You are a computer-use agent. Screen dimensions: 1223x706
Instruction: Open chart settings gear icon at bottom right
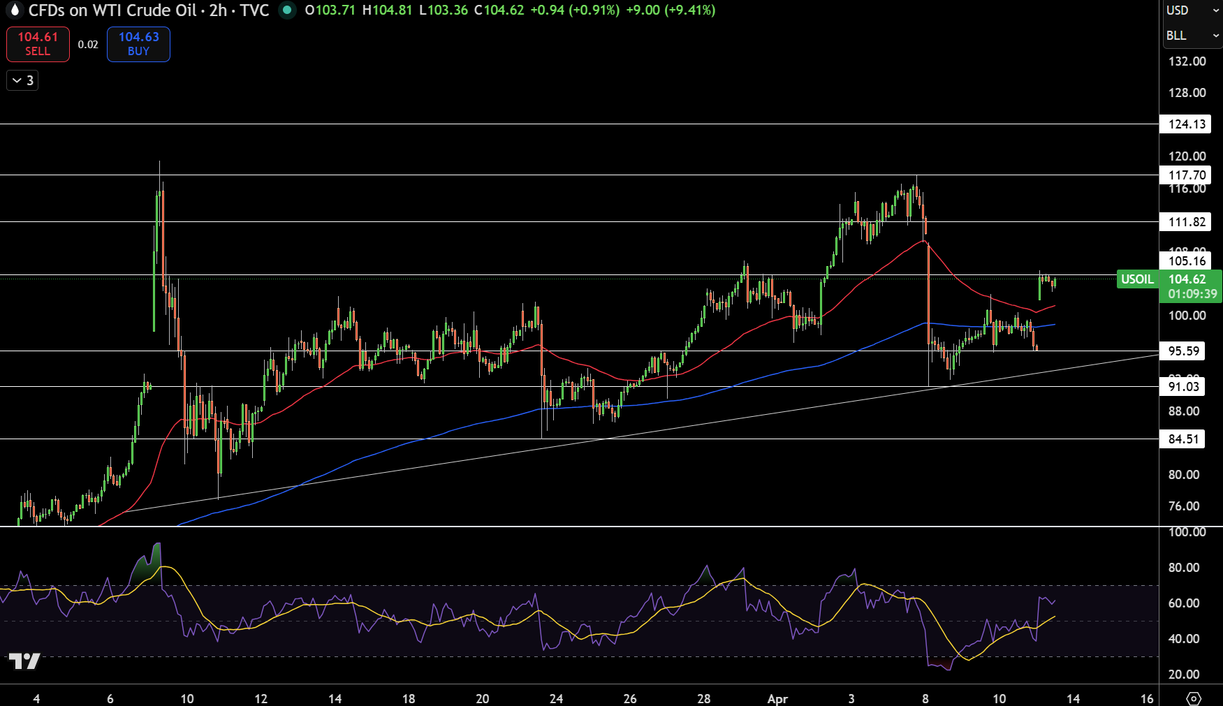(x=1193, y=698)
